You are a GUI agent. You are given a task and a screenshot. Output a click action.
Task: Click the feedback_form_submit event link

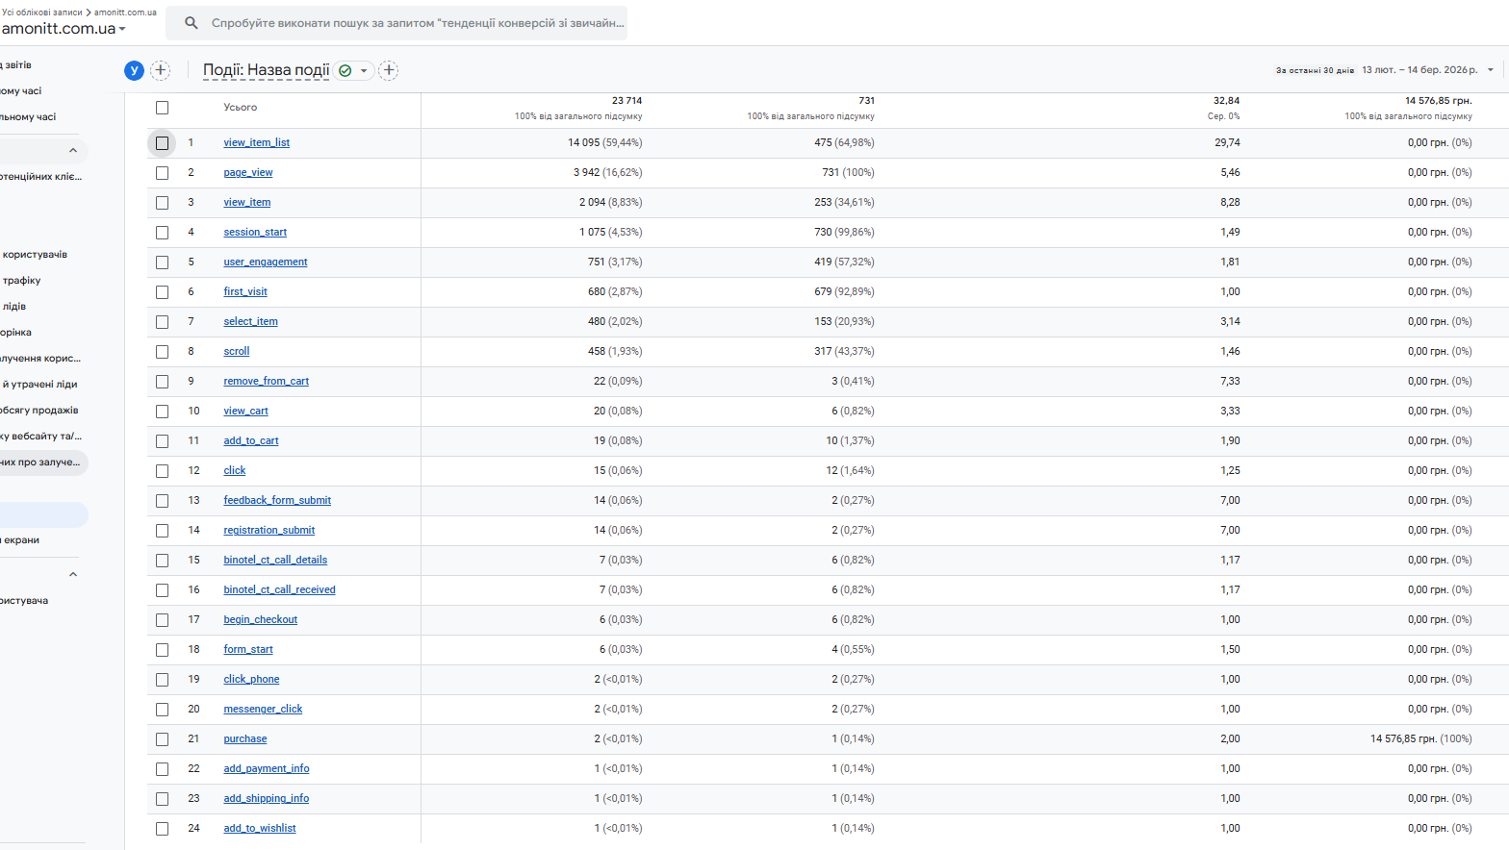click(x=277, y=501)
